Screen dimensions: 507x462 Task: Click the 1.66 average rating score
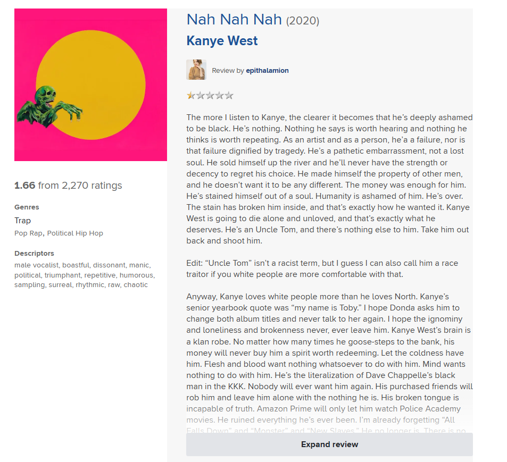24,186
